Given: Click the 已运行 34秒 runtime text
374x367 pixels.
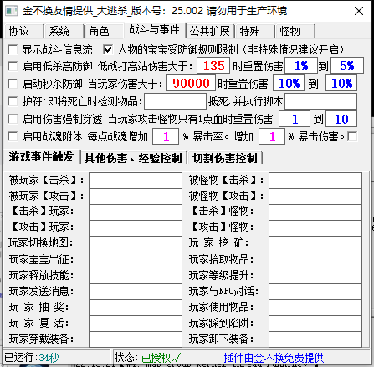Looking at the screenshot, I should click(x=32, y=358).
